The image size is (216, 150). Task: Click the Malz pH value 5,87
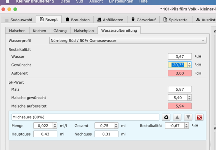180,89
